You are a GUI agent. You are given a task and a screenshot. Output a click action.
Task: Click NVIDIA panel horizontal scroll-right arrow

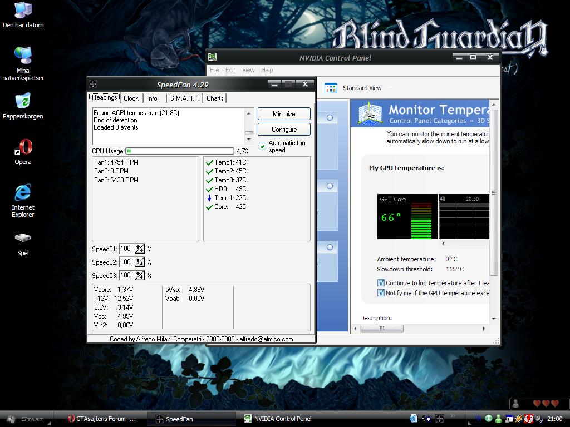pos(484,329)
